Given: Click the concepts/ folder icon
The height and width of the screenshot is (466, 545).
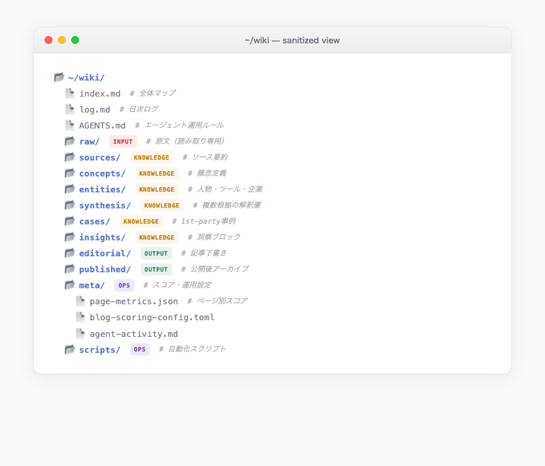Looking at the screenshot, I should point(69,173).
